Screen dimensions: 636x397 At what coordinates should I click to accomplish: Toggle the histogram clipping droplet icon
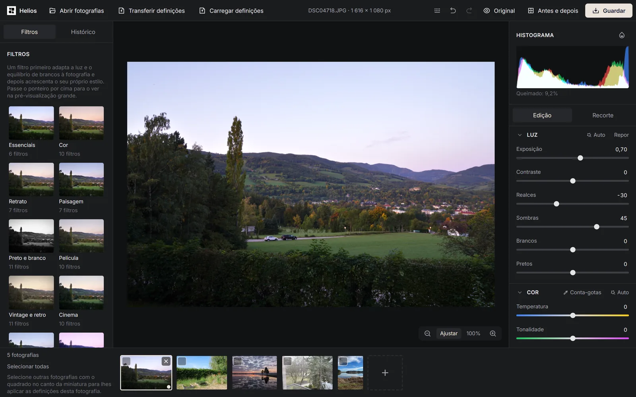click(x=622, y=35)
